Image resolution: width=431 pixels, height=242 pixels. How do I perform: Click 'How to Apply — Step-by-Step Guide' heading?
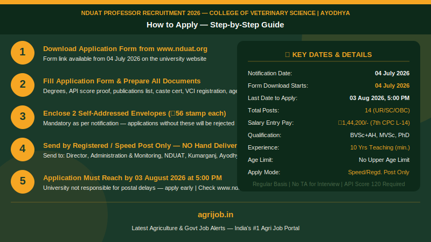click(215, 25)
